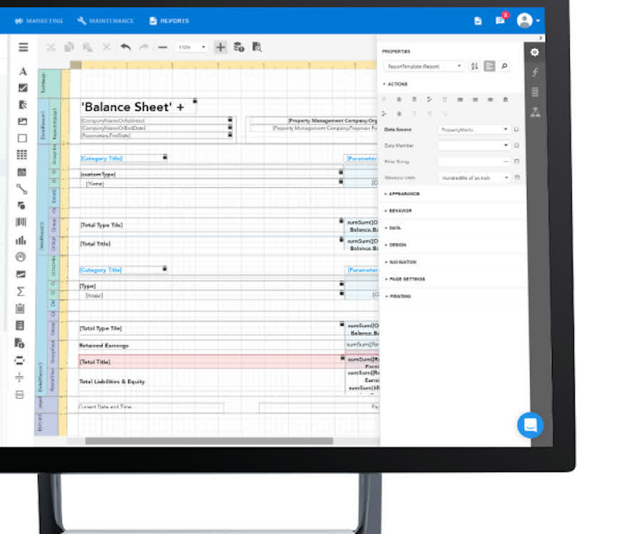Switch to the Expressions tab

(535, 73)
